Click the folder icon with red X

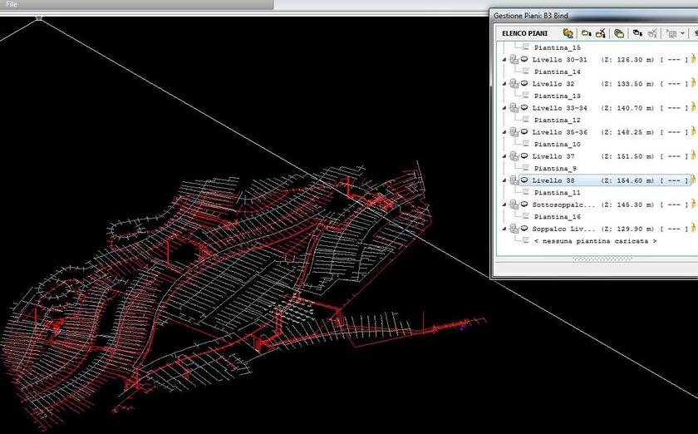601,33
